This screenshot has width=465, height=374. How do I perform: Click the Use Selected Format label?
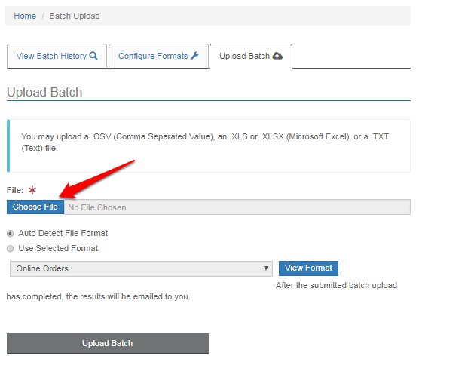[x=58, y=248]
